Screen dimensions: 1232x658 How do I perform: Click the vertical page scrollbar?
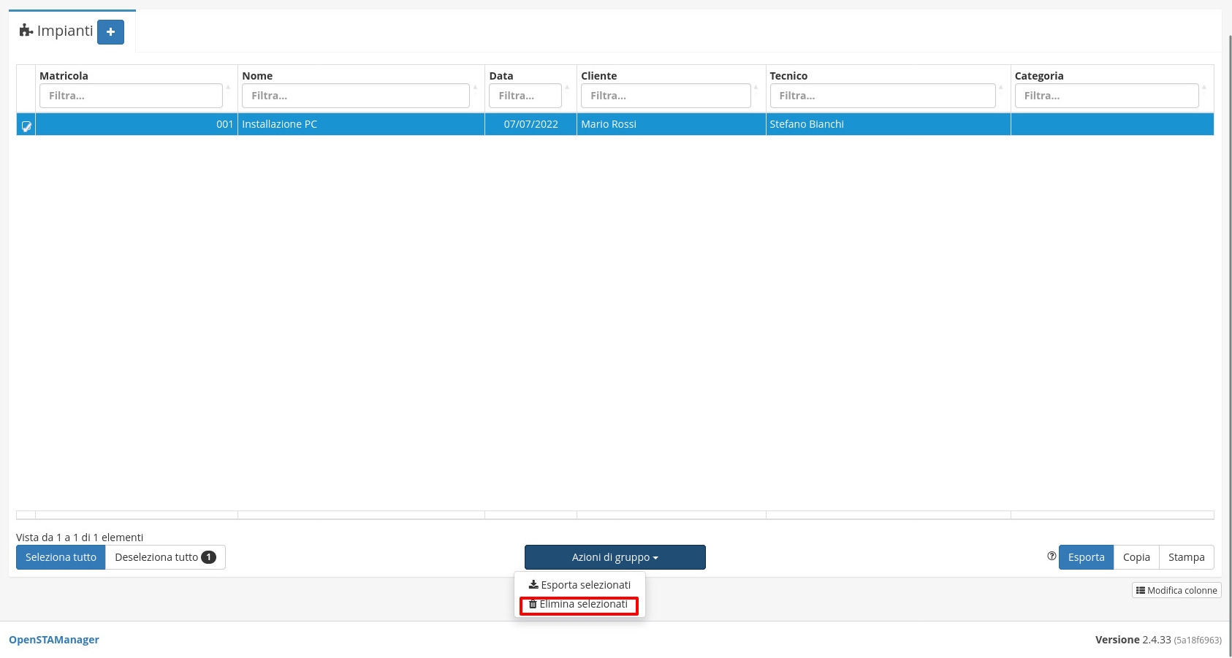pyautogui.click(x=1229, y=329)
